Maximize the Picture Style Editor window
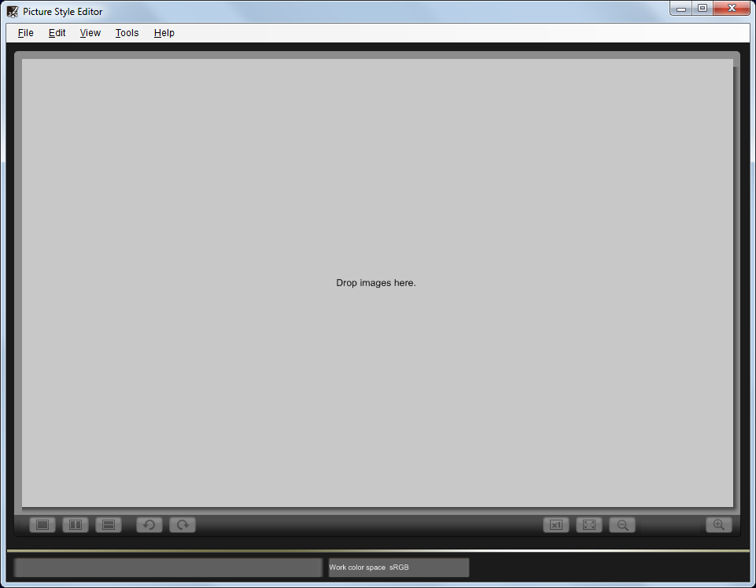 click(x=703, y=9)
